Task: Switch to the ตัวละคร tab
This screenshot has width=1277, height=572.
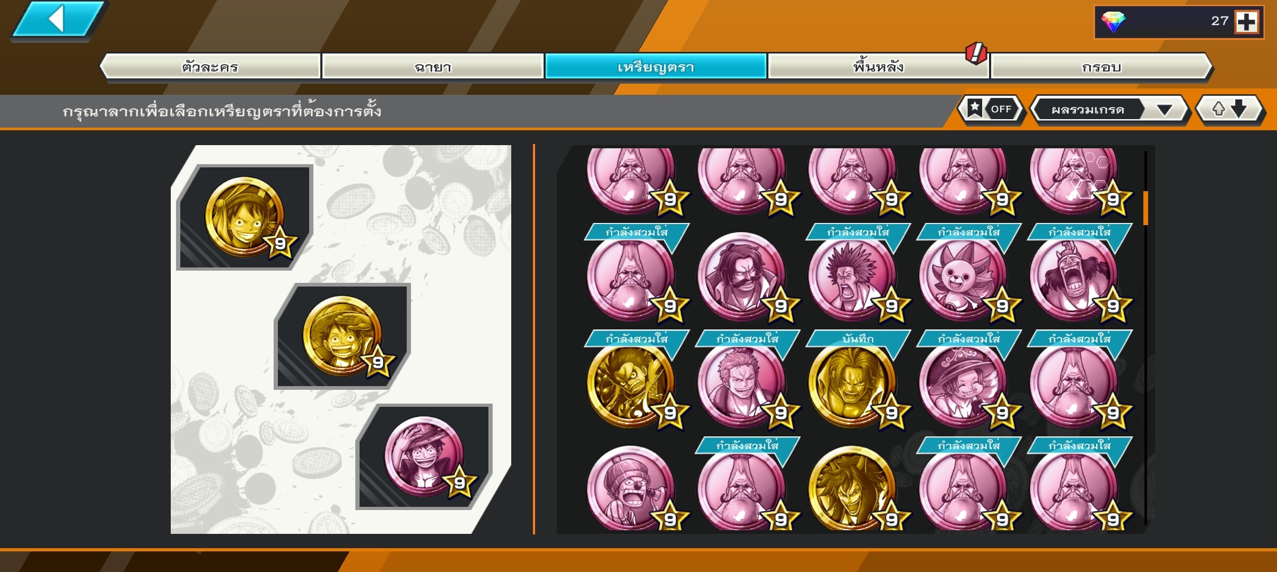Action: click(x=210, y=67)
